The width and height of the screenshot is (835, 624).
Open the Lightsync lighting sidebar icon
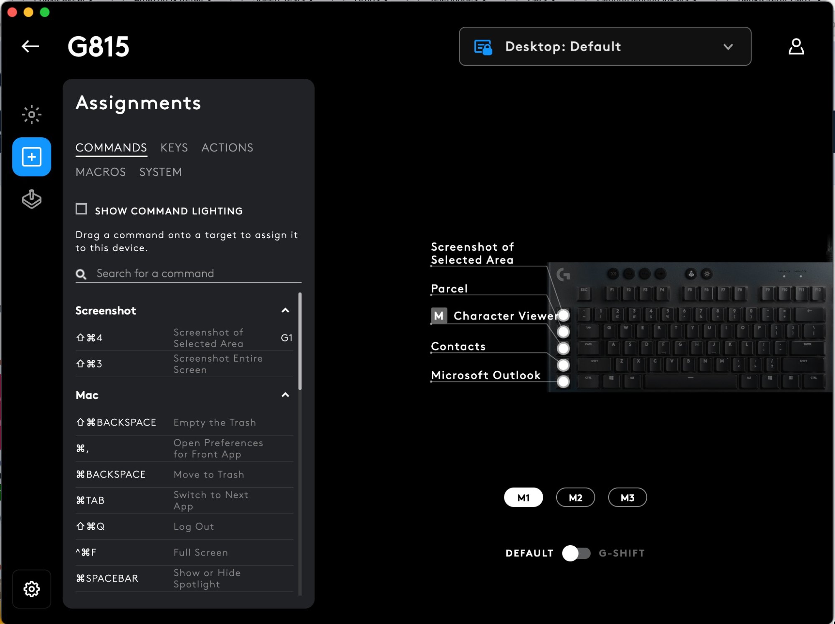[x=32, y=115]
